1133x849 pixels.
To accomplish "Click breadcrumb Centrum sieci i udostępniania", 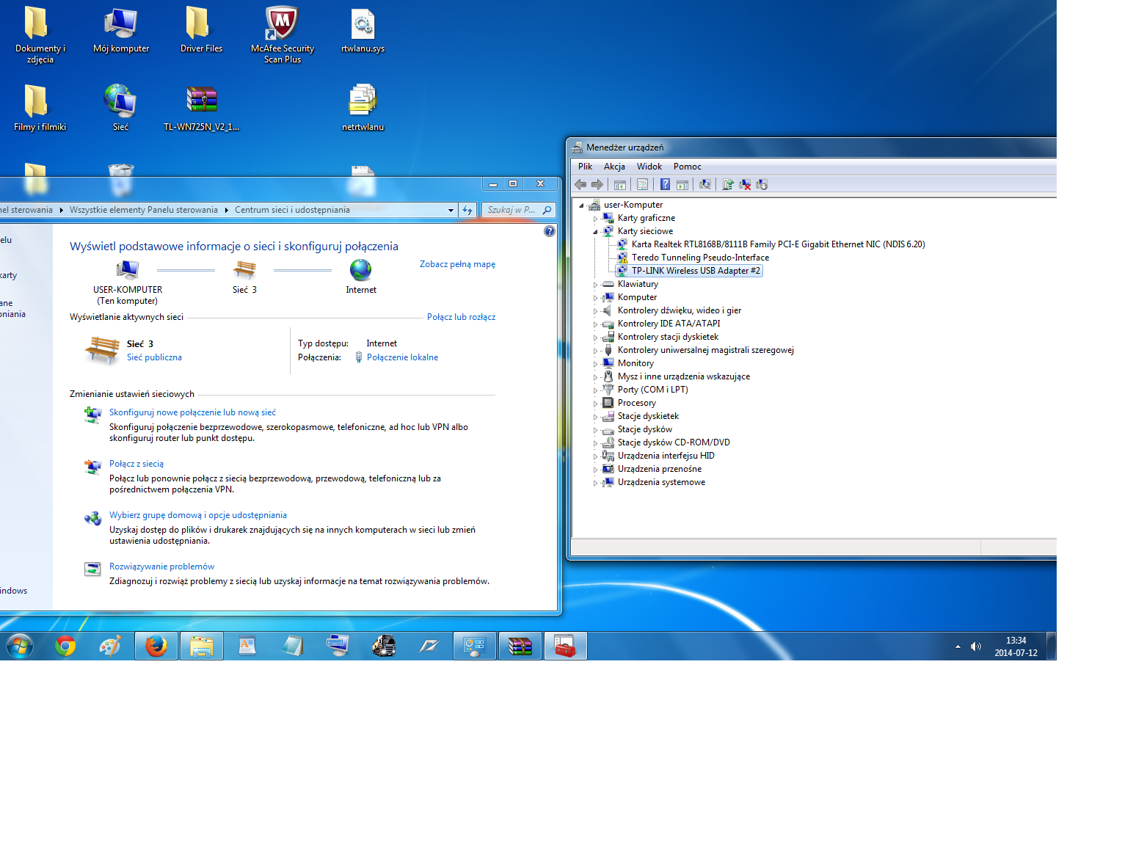I will (x=292, y=210).
